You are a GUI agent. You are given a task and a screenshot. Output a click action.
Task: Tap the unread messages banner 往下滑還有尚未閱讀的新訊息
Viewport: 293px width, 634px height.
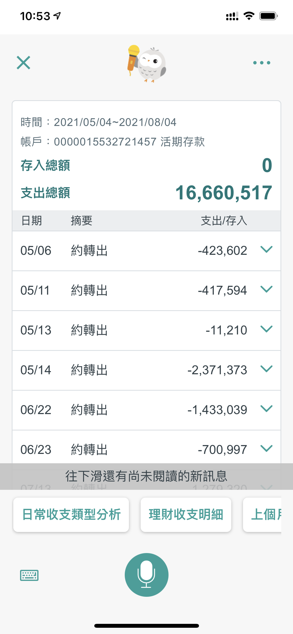(146, 476)
